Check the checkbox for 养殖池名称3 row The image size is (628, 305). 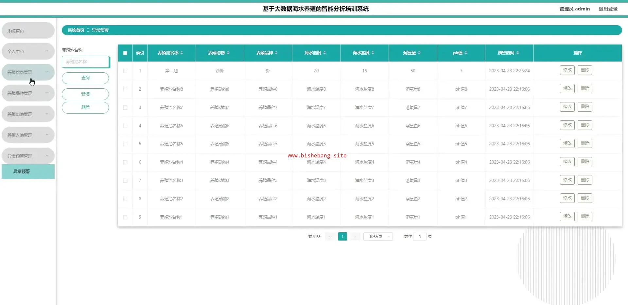[125, 181]
